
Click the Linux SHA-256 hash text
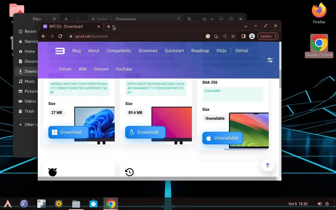156,88
